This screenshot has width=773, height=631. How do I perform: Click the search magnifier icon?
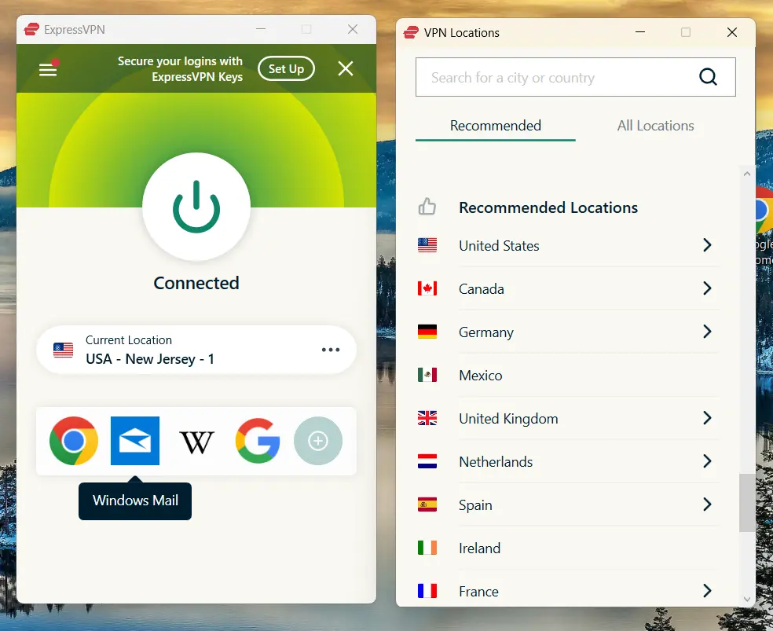[708, 77]
